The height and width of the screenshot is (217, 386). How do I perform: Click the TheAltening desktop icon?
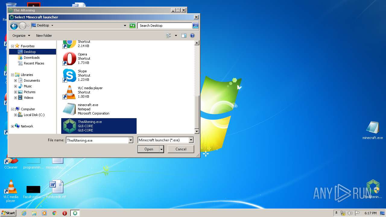373,189
